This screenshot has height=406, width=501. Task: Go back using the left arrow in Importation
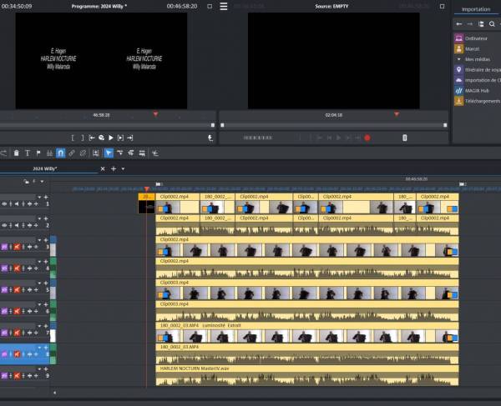459,24
